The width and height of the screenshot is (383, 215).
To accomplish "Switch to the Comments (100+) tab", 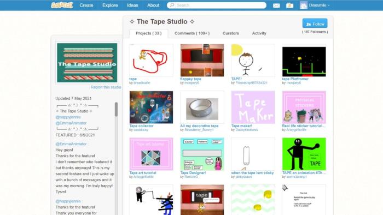I will point(192,33).
